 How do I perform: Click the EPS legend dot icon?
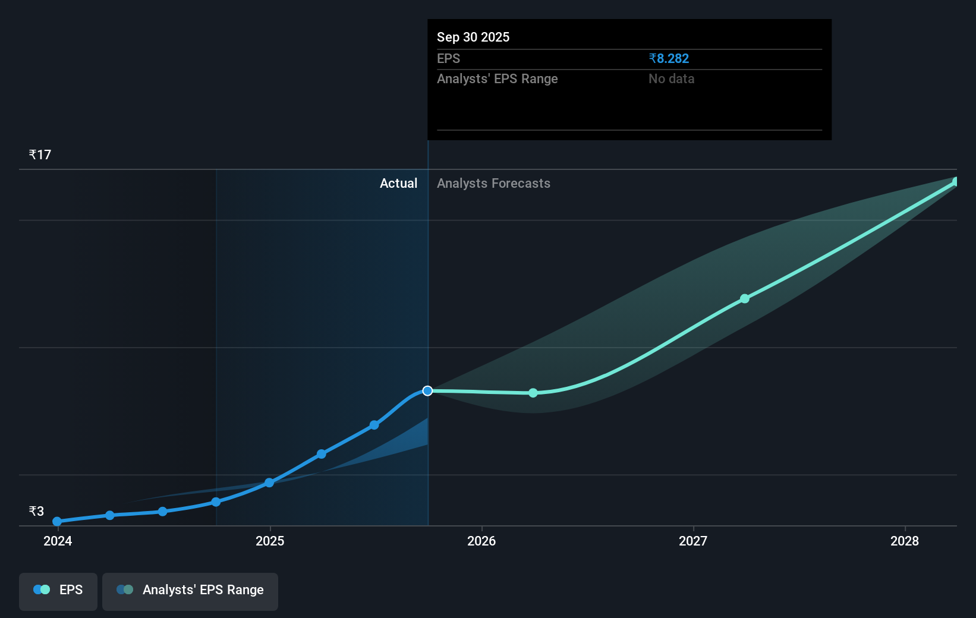click(40, 589)
